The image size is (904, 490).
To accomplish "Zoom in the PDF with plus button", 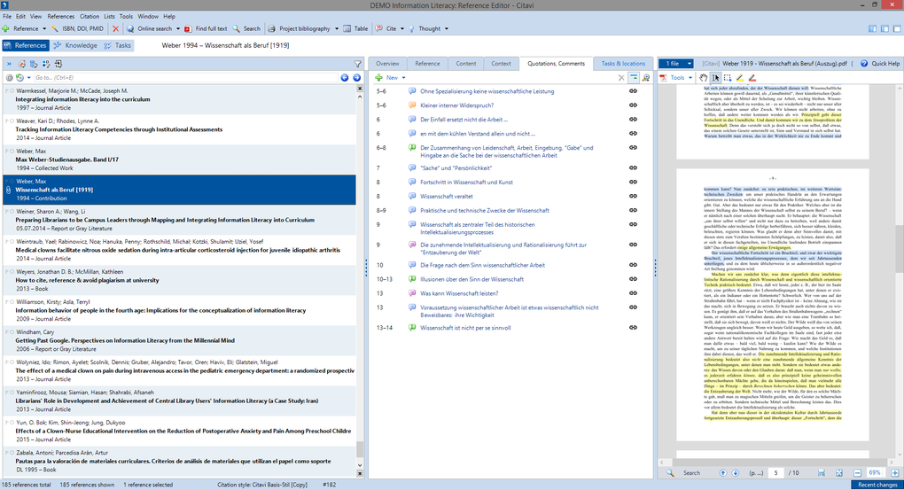I will [895, 472].
